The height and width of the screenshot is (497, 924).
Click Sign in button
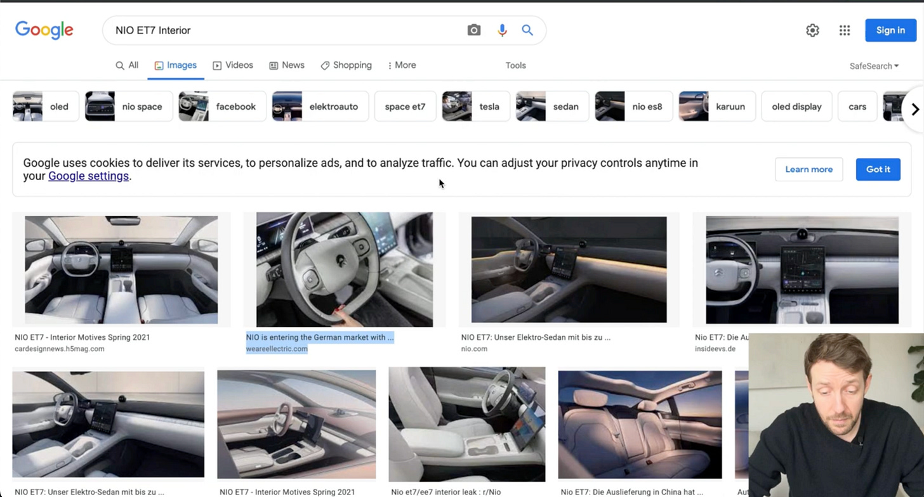click(x=890, y=30)
